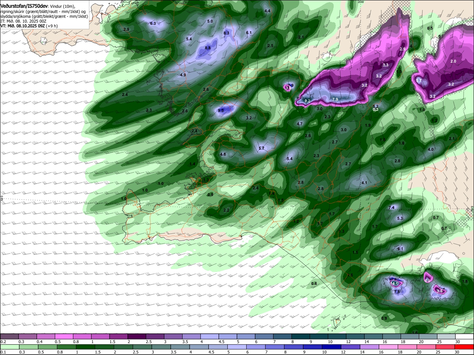Image resolution: width=474 pixels, height=355 pixels.
Task: Click the 2.0 value in the pink area
Action: (x=453, y=61)
